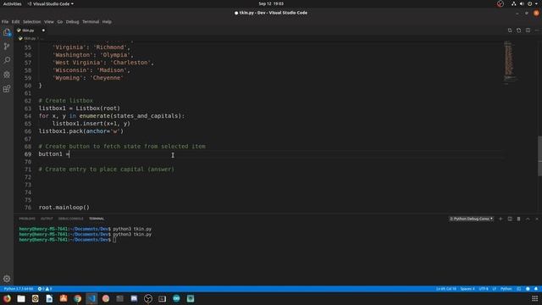Image resolution: width=542 pixels, height=305 pixels.
Task: Split the editor to the right
Action: click(528, 30)
